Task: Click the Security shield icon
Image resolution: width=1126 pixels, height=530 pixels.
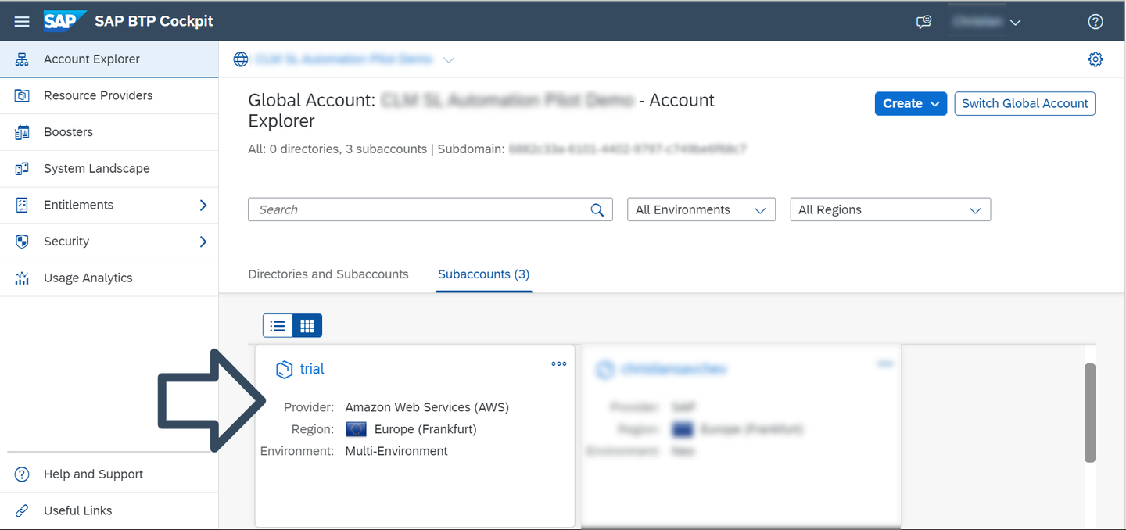Action: tap(22, 242)
